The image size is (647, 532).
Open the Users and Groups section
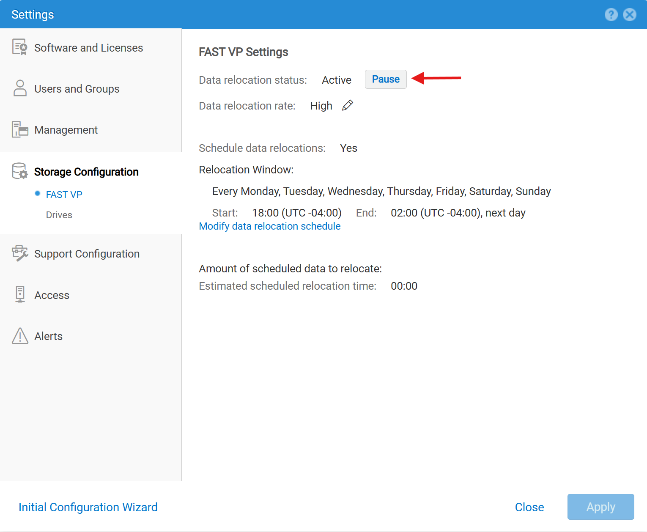point(77,88)
